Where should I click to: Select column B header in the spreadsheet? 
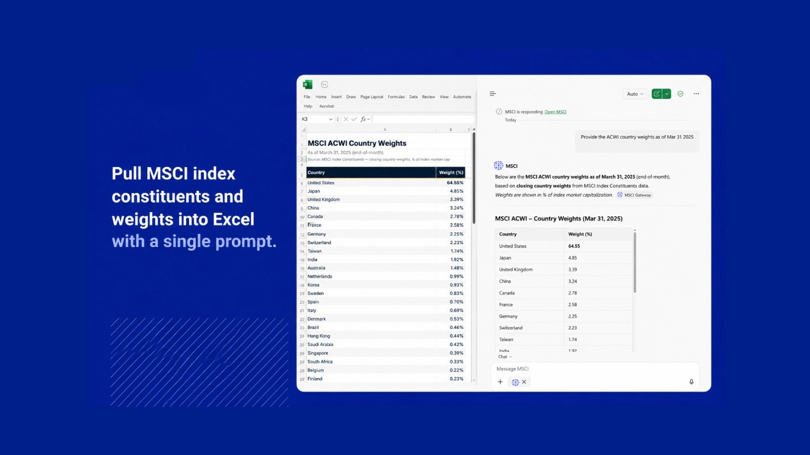[x=451, y=129]
